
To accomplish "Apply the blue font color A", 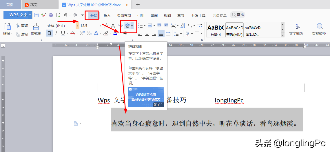I will tap(115, 33).
